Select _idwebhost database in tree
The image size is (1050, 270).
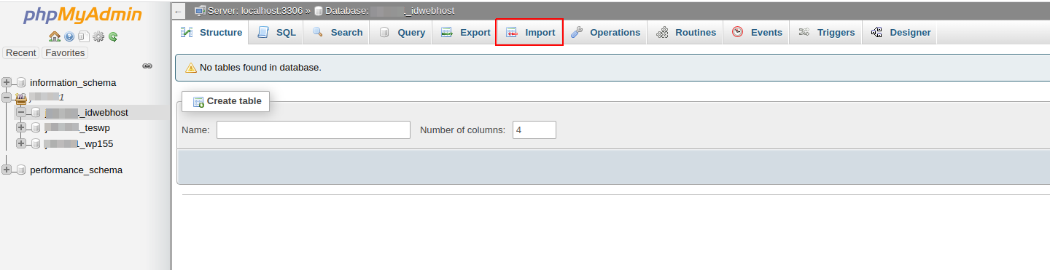(86, 112)
